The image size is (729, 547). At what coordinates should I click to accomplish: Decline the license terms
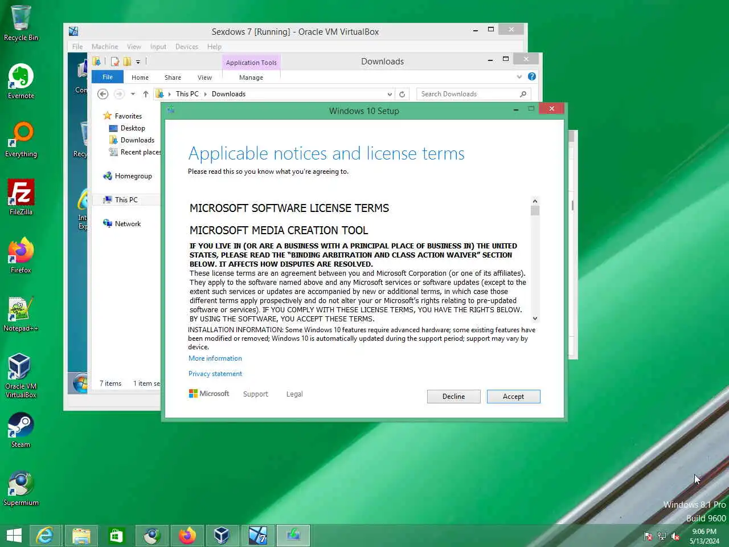click(x=454, y=397)
